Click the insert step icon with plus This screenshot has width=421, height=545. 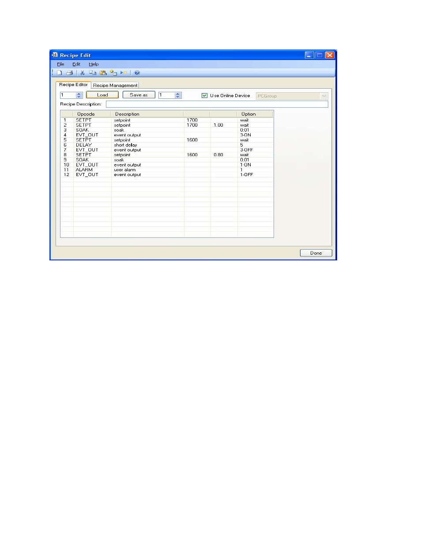pos(113,73)
